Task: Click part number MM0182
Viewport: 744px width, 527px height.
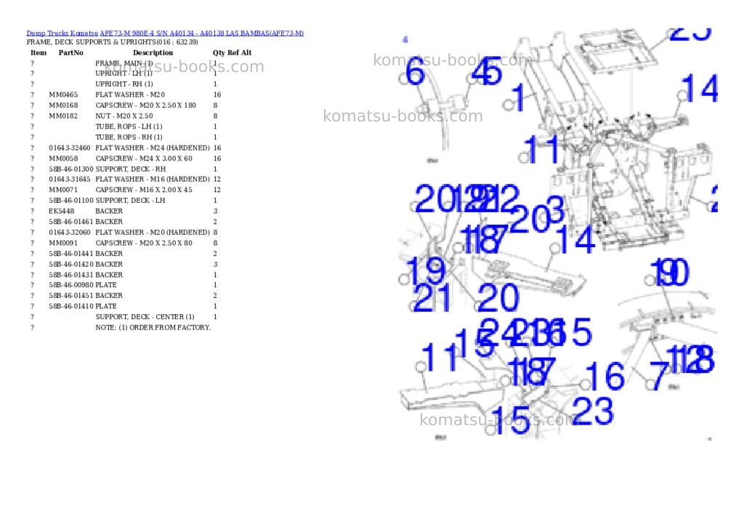Action: click(63, 116)
